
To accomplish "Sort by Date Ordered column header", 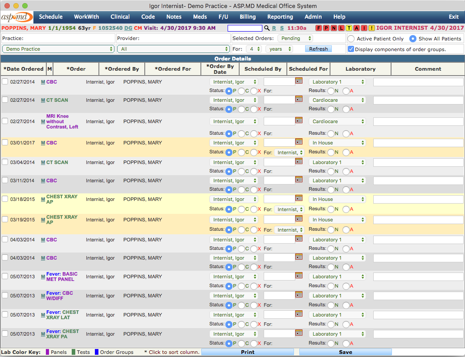I will point(24,69).
